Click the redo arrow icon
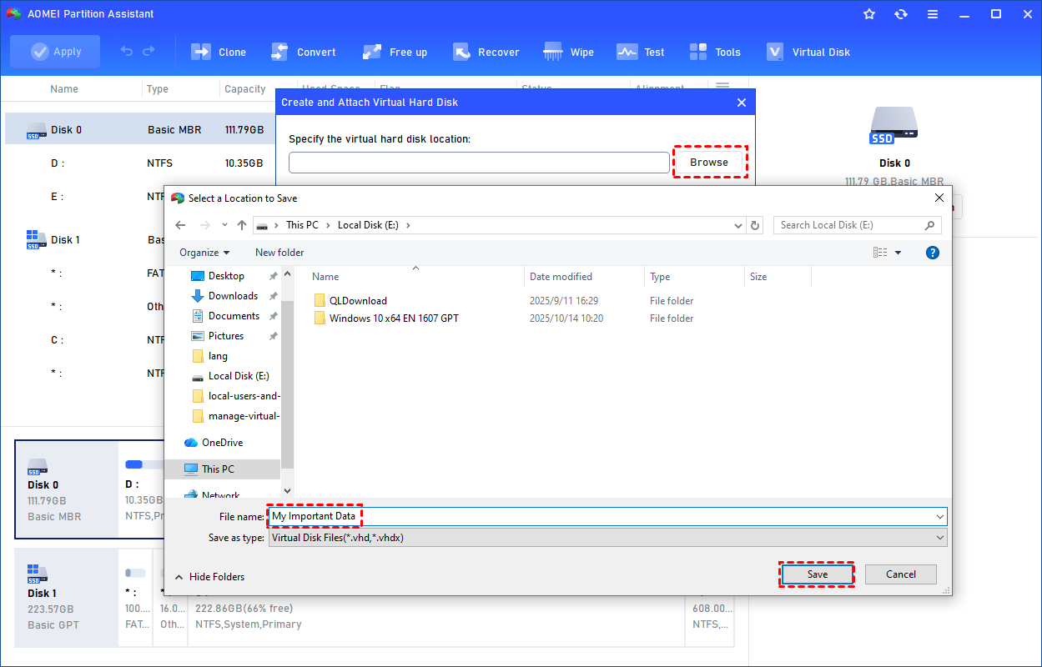The width and height of the screenshot is (1042, 667). pos(148,52)
